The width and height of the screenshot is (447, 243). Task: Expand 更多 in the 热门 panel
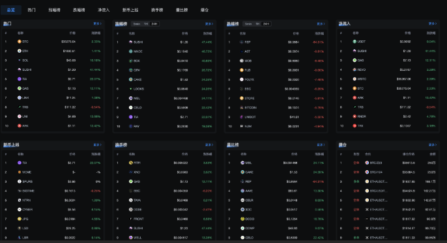tap(97, 23)
